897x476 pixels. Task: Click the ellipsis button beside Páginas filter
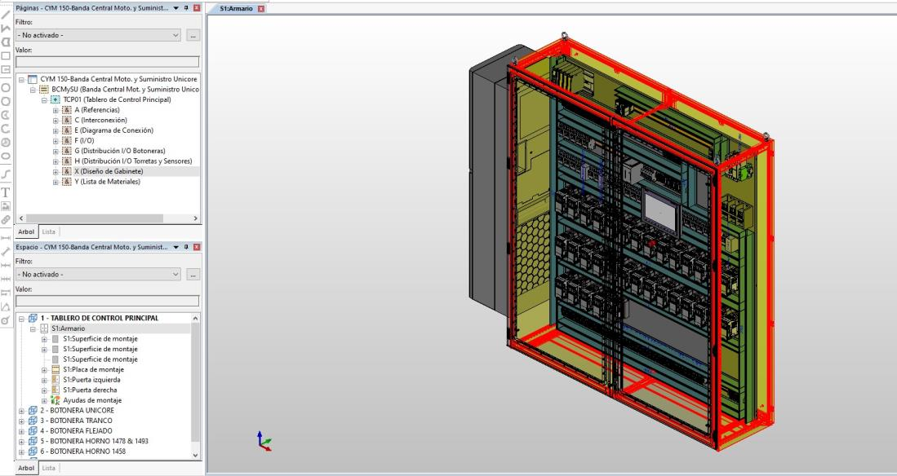pos(193,36)
